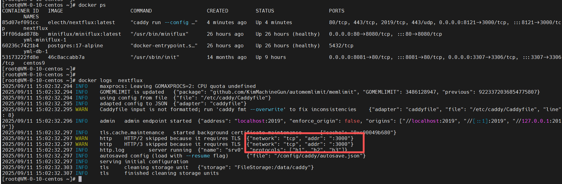
Task: Click the postgres:17-alpine image name
Action: [75, 46]
